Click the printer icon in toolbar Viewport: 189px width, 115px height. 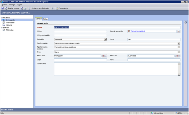click(25, 8)
